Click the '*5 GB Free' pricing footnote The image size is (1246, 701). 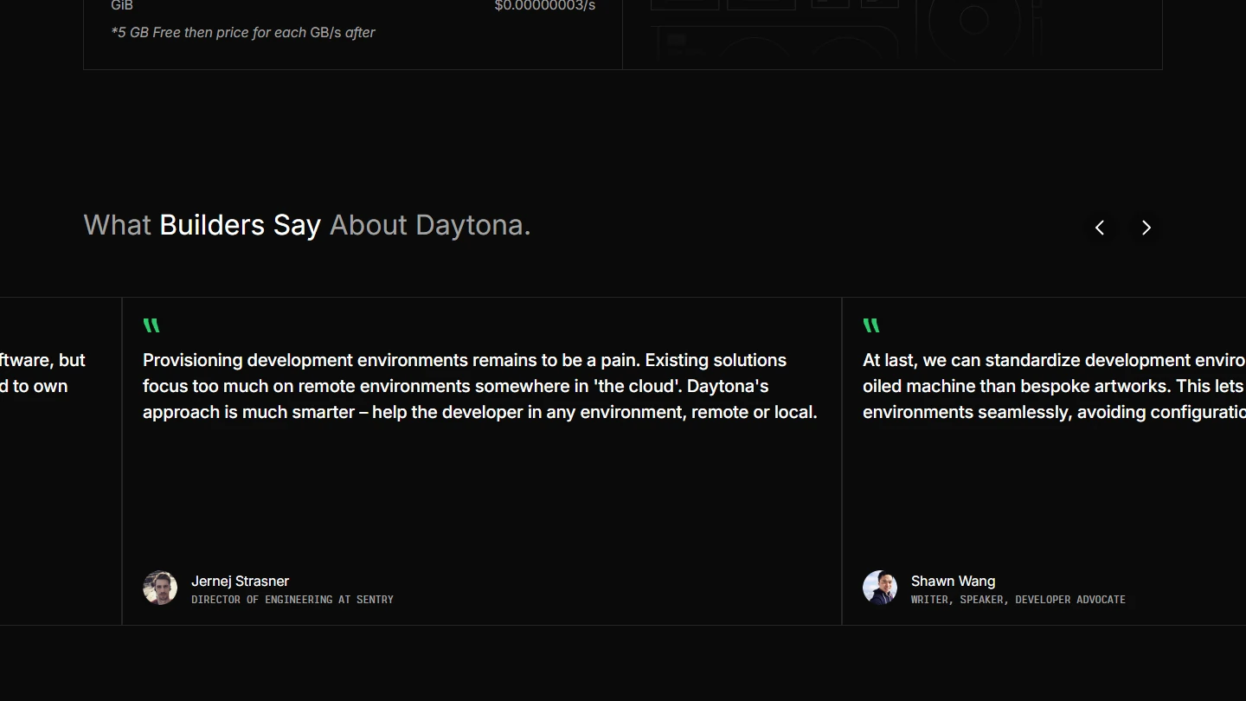point(243,33)
